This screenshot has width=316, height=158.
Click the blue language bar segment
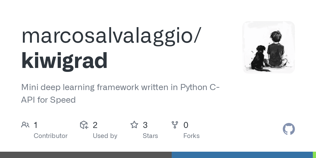point(242,155)
